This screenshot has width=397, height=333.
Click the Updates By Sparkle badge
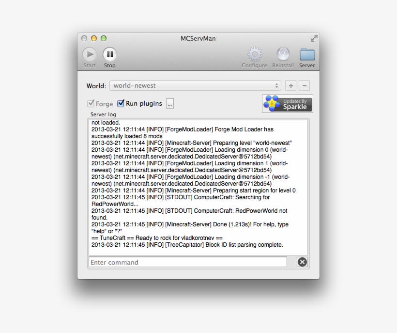pos(287,103)
